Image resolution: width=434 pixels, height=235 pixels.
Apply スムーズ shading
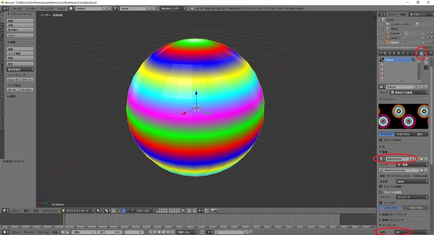tap(13, 80)
